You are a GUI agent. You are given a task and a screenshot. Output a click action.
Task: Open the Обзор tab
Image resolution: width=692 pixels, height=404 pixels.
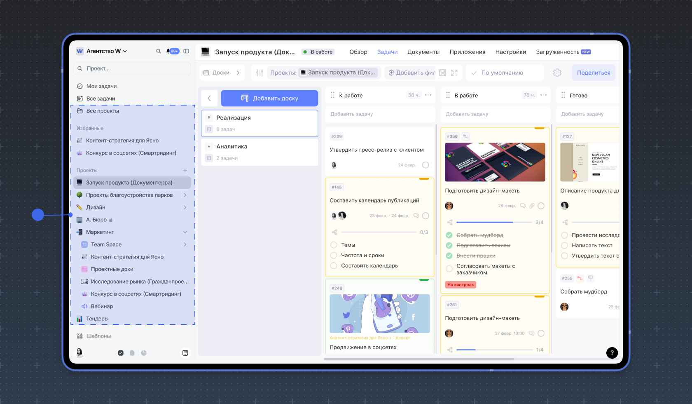(358, 52)
